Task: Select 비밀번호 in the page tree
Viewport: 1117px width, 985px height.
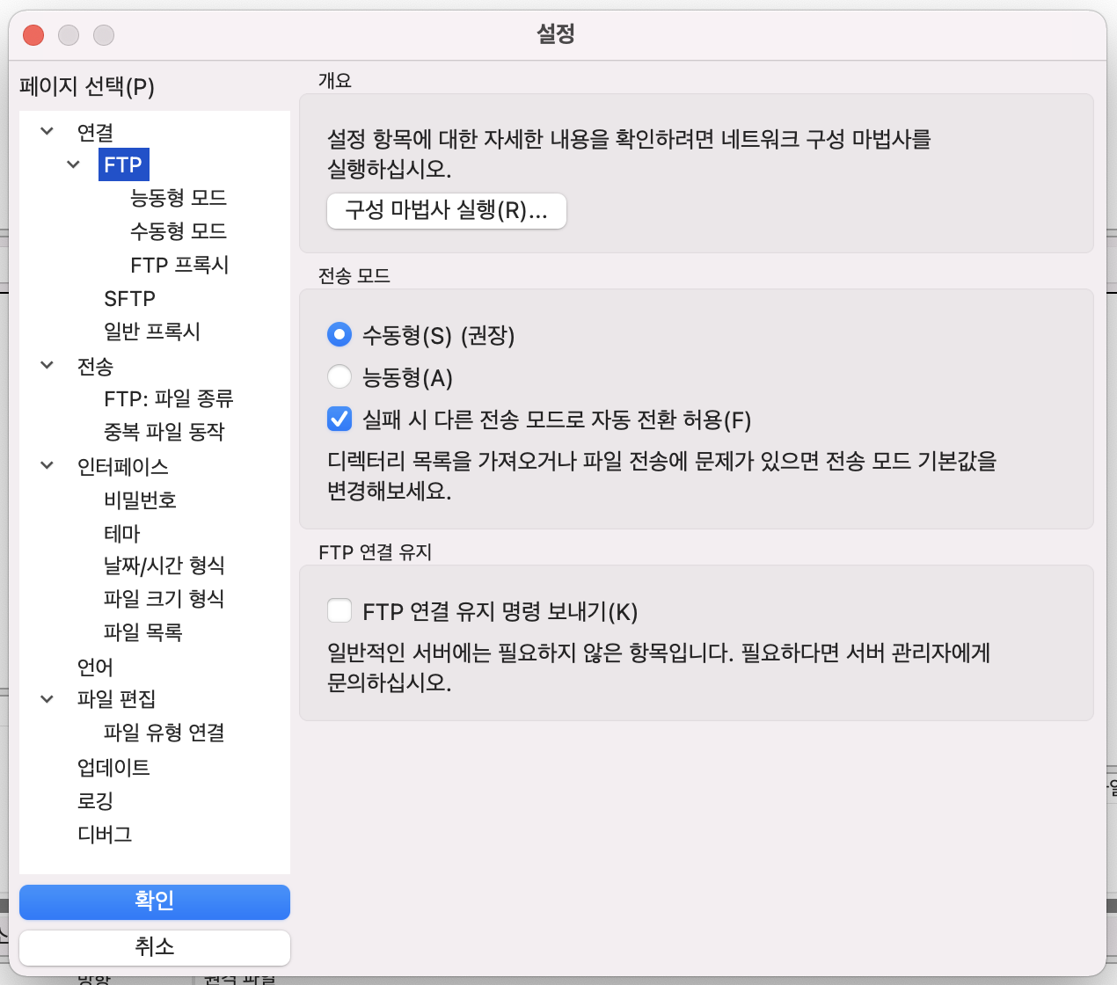Action: click(x=140, y=500)
